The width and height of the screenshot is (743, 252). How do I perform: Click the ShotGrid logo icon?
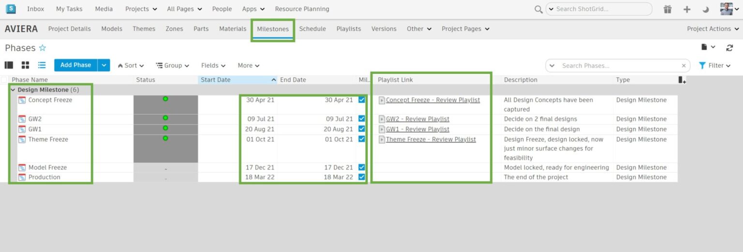click(x=10, y=9)
